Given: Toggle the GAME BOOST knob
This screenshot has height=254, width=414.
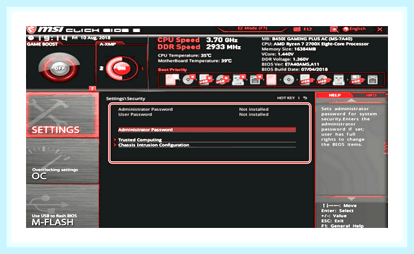Looking at the screenshot, I should coord(59,68).
